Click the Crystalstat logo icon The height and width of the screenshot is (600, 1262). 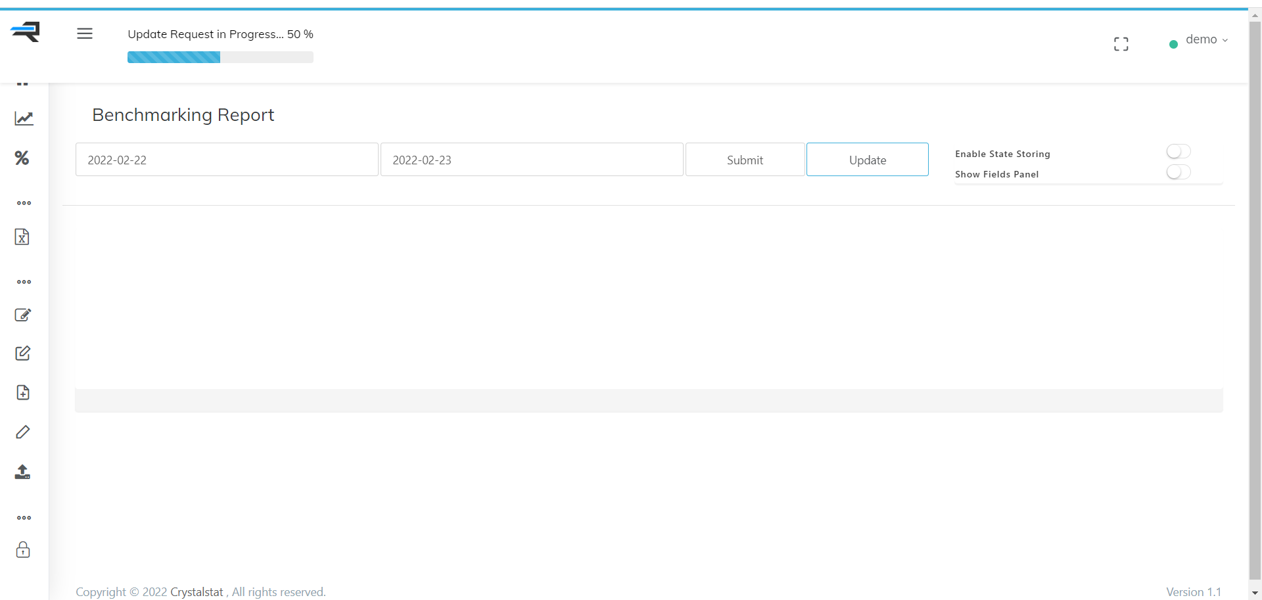pyautogui.click(x=25, y=32)
